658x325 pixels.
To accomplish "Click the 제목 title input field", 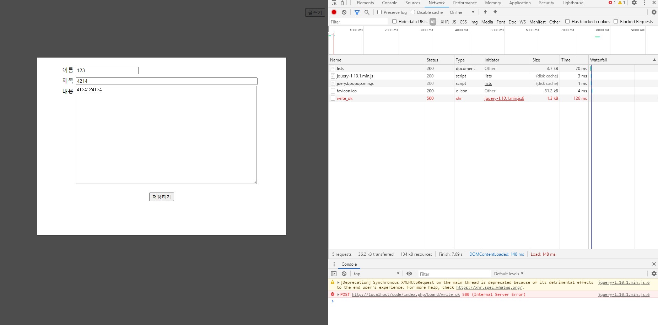I will click(x=166, y=81).
